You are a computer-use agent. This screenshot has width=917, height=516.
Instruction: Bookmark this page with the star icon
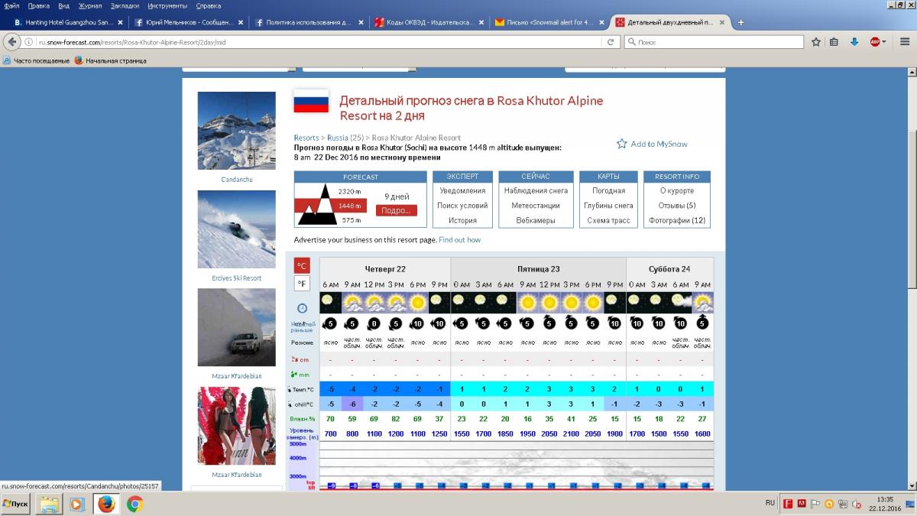816,42
